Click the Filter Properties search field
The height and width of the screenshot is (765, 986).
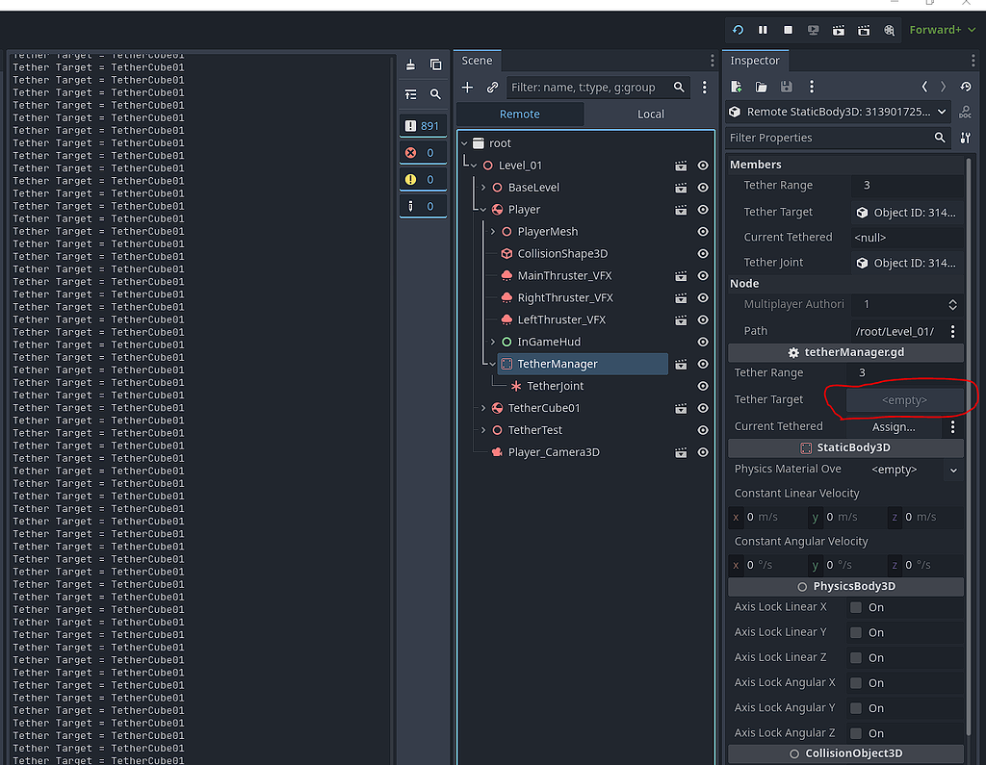[838, 138]
